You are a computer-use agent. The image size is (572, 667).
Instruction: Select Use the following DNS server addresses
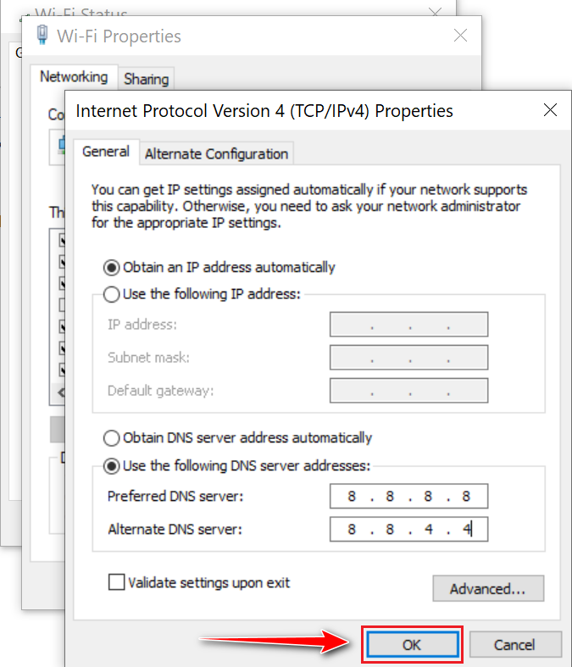point(111,465)
